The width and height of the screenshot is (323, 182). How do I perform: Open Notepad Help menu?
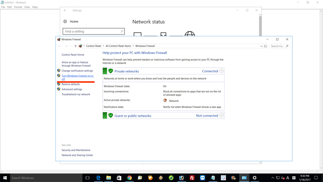35,7
